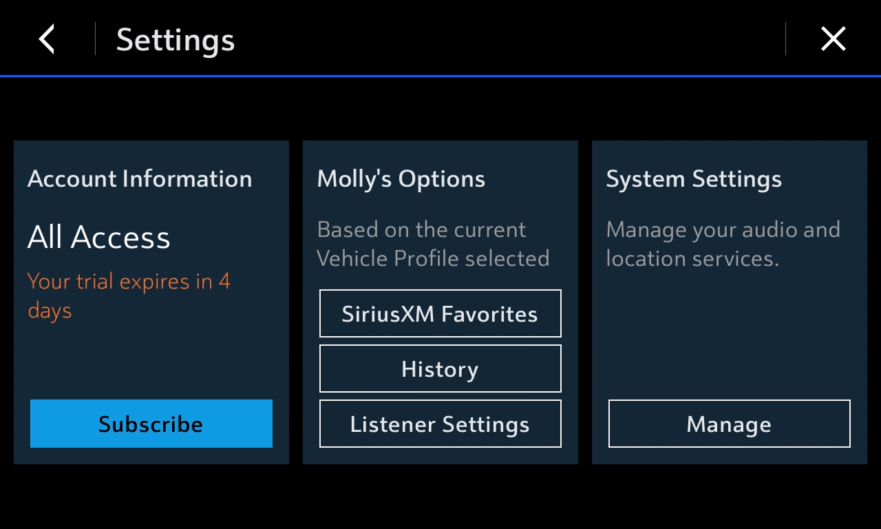Go back using the left arrow
Viewport: 881px width, 529px height.
point(47,39)
